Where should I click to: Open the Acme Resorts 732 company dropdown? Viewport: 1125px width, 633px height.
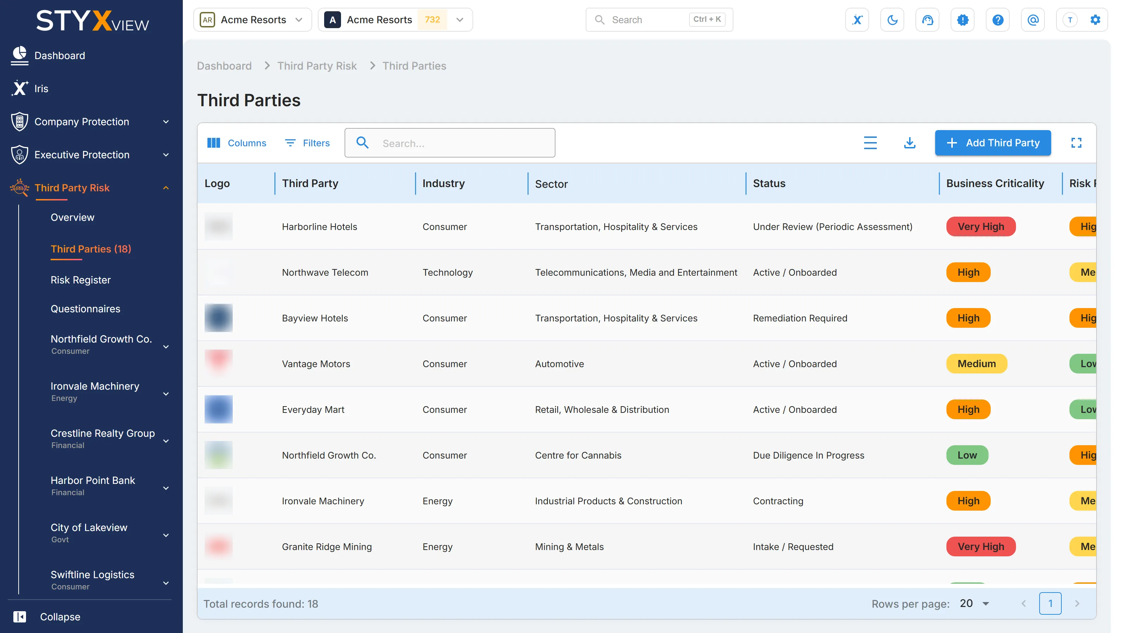pyautogui.click(x=395, y=20)
